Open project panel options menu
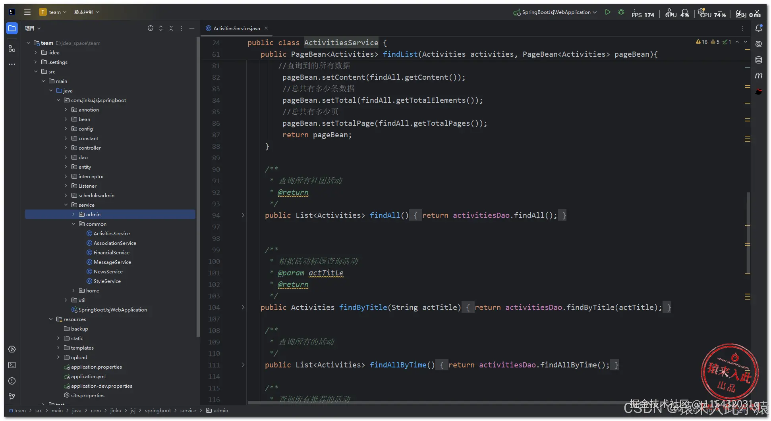771x421 pixels. [182, 28]
